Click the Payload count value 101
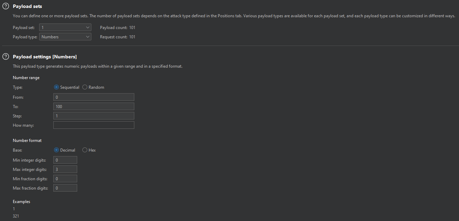 click(132, 28)
